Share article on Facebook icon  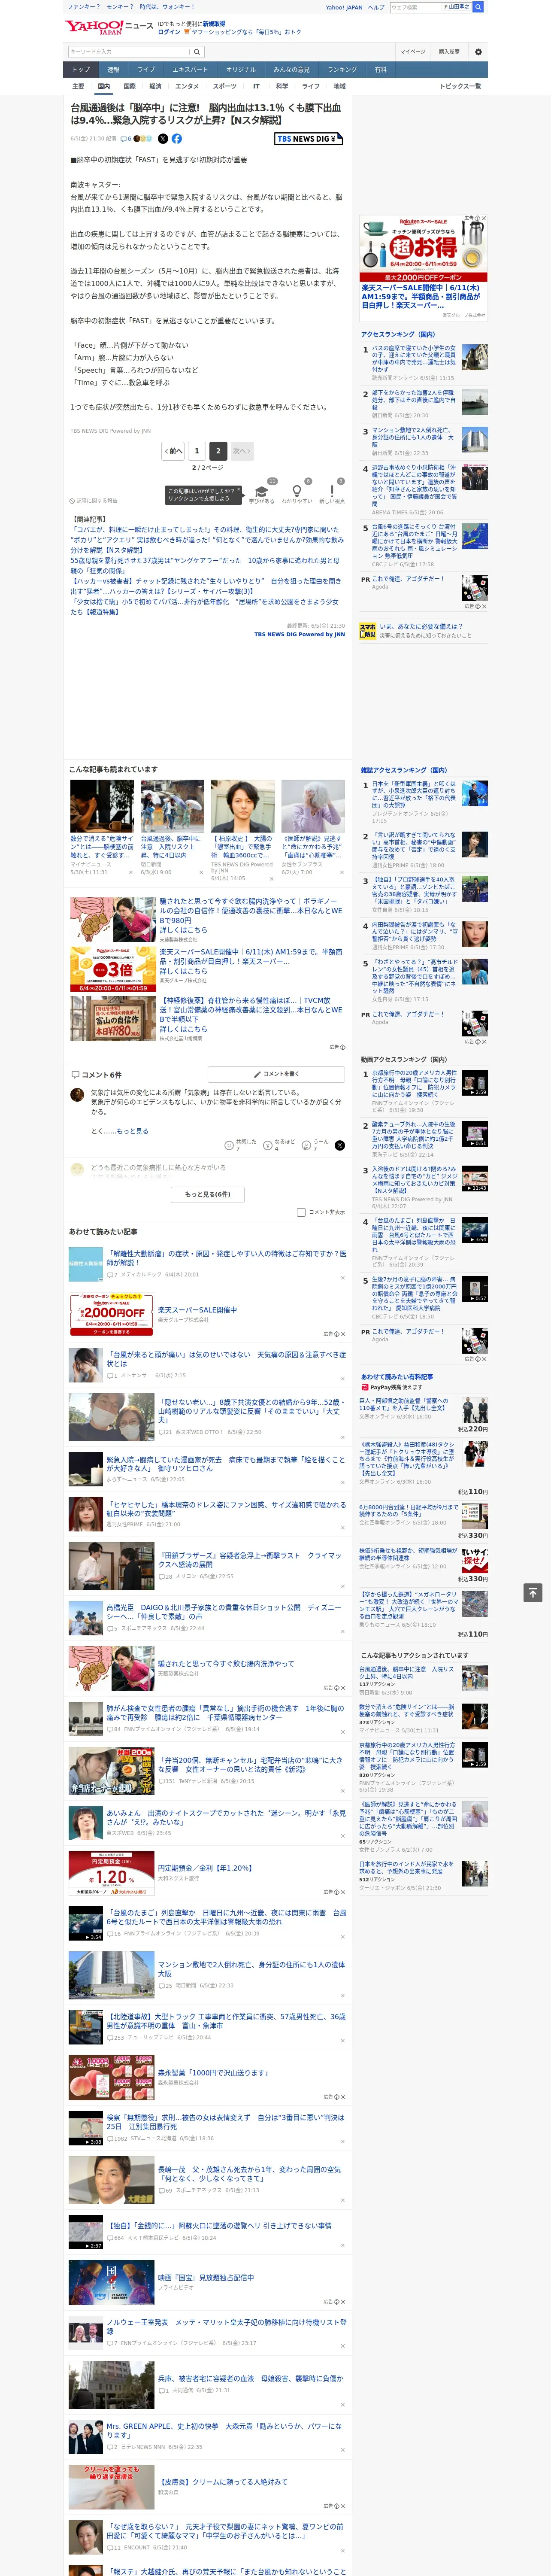177,139
